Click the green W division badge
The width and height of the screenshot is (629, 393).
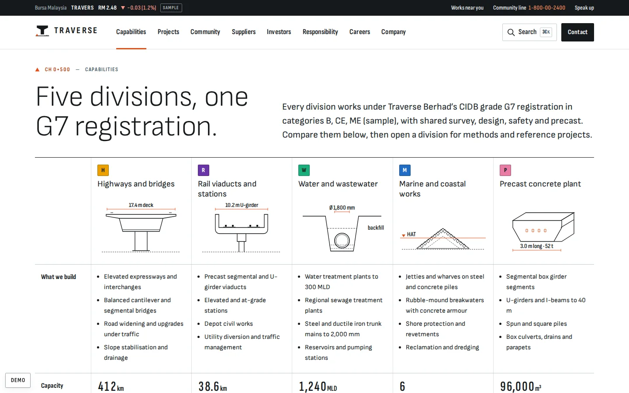[304, 170]
